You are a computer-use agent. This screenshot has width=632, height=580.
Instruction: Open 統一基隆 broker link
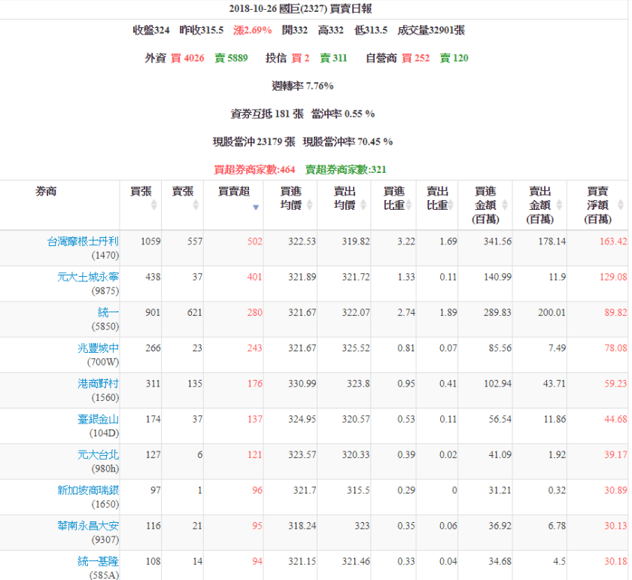[x=98, y=561]
